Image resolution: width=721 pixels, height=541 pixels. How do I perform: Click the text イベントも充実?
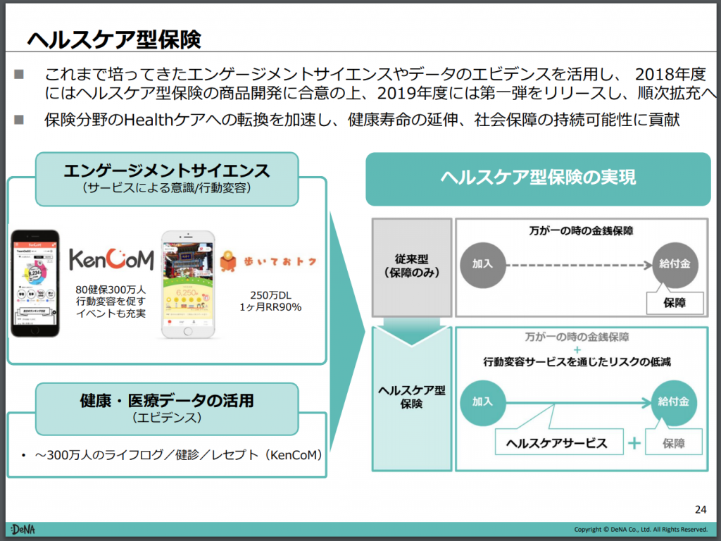[x=111, y=313]
